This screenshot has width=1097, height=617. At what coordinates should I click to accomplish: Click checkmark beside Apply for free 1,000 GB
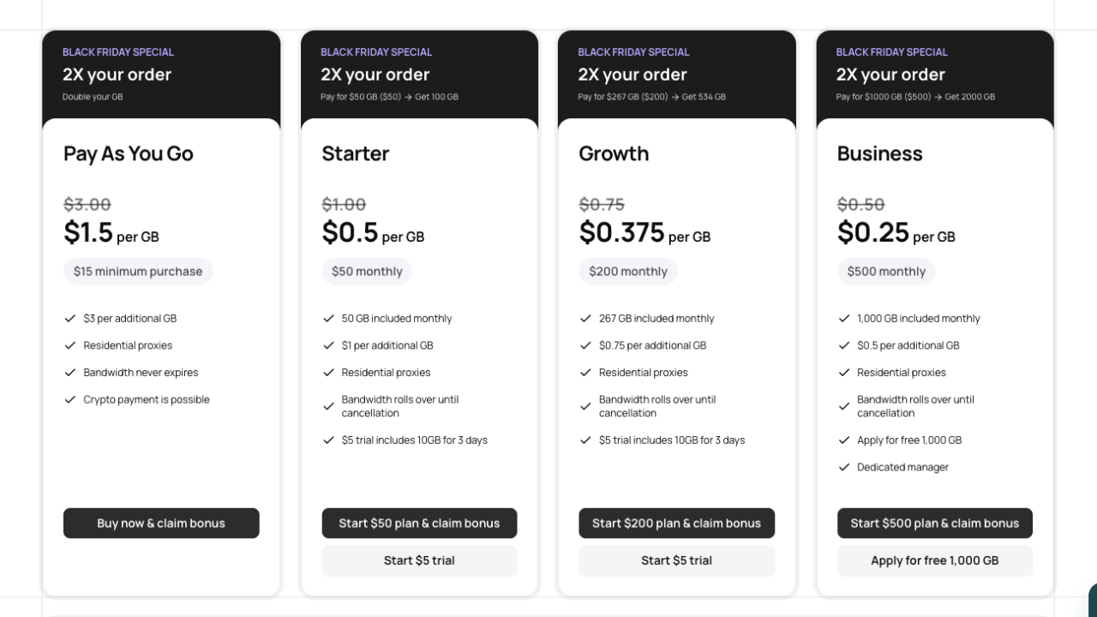click(x=844, y=440)
